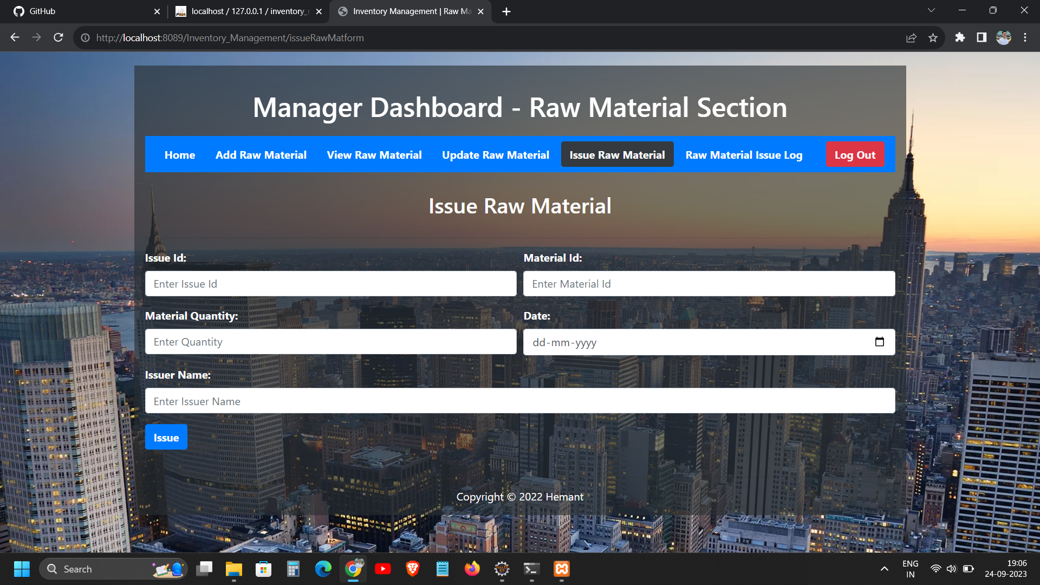Select Issue Raw Material nav item
The width and height of the screenshot is (1040, 585).
(617, 154)
